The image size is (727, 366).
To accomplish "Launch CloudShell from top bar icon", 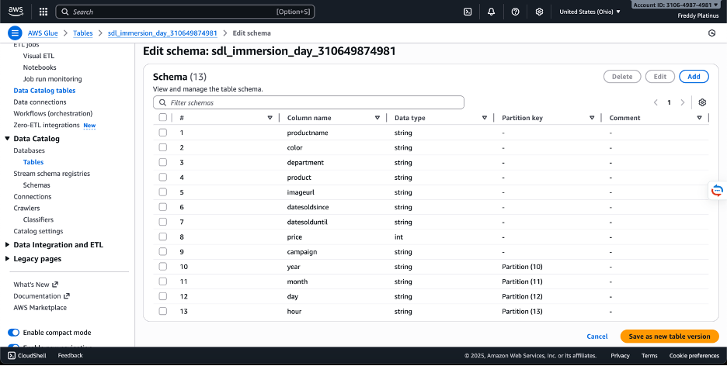I will (468, 12).
